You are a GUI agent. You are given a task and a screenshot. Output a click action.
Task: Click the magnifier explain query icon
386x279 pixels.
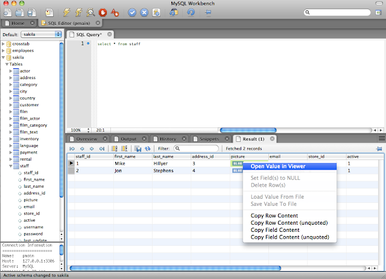point(90,11)
